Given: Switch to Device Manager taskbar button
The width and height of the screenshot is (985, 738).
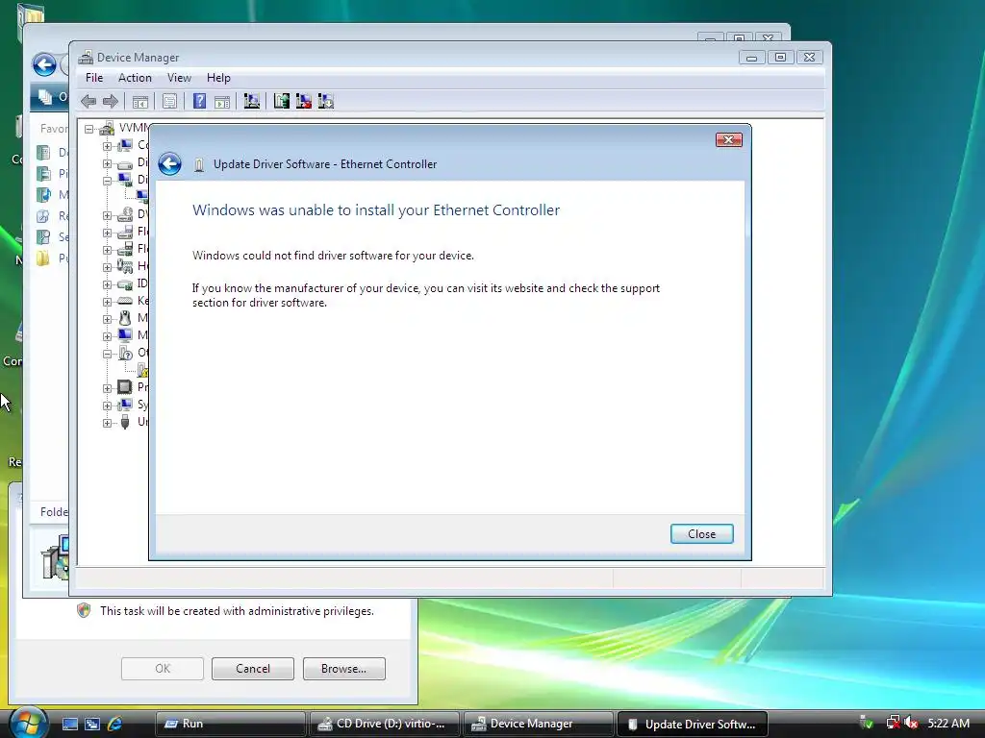Looking at the screenshot, I should click(x=539, y=724).
